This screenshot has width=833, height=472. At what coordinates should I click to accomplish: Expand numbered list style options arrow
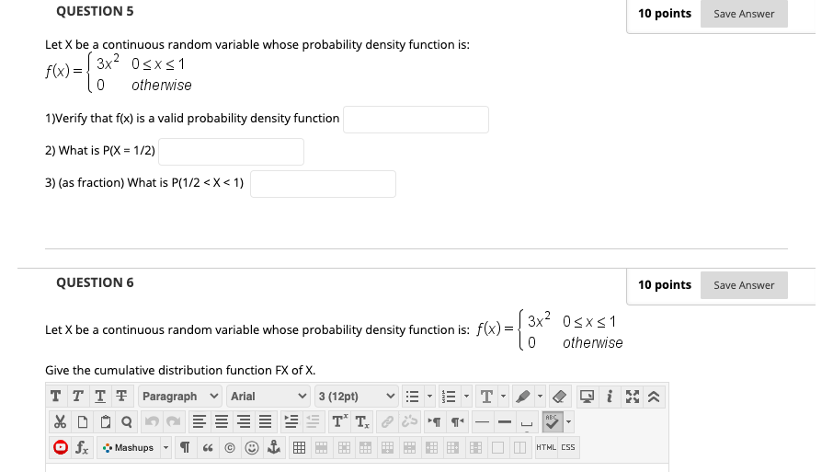click(466, 397)
